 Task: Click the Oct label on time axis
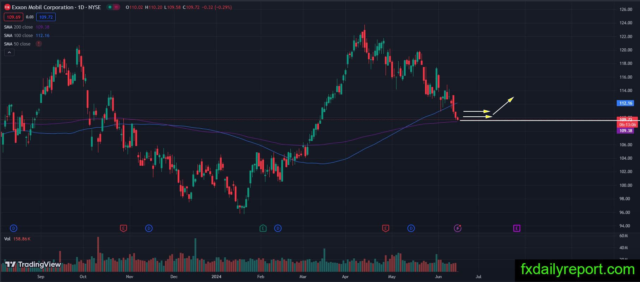83,277
